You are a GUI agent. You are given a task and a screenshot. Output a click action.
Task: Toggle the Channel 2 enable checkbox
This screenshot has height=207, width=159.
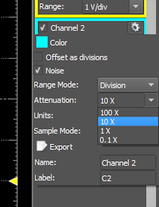(x=43, y=28)
